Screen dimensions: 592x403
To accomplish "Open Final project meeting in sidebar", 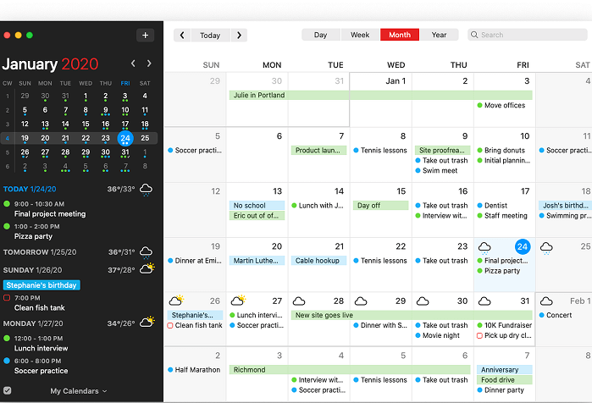I will coord(50,214).
